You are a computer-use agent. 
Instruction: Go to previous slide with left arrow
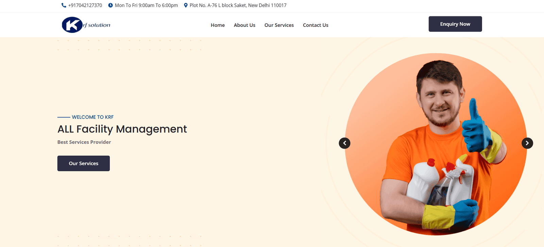(x=344, y=143)
